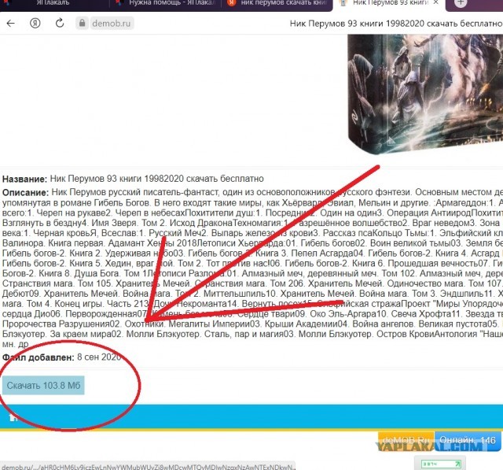
Task: Close the 'Ник Перумов 93 книги' tab
Action: coord(435,3)
